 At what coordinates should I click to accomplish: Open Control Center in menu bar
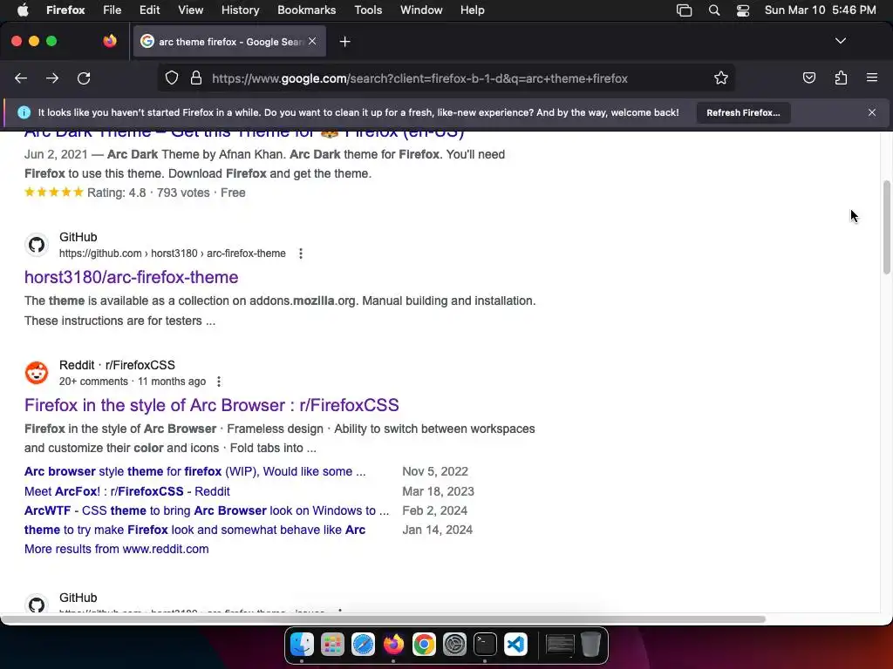743,10
